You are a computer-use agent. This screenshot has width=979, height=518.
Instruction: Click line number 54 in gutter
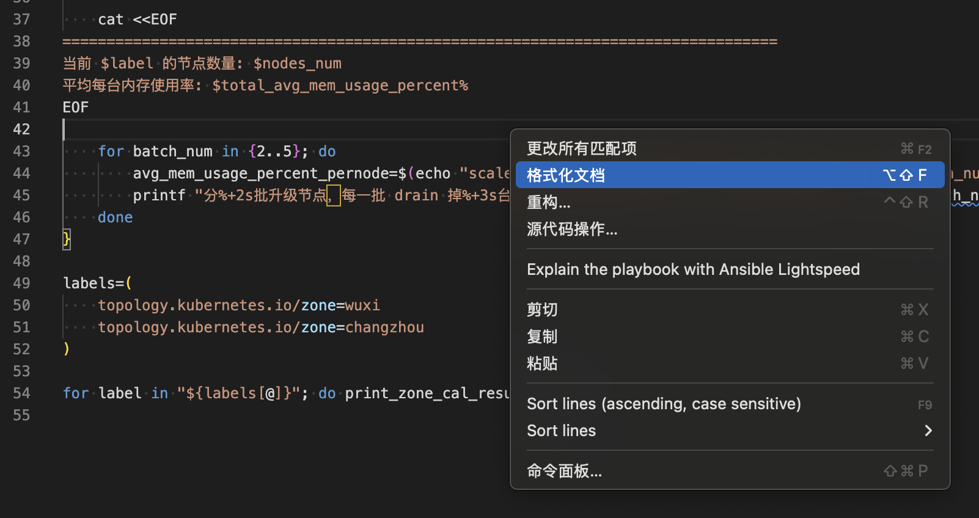click(21, 393)
